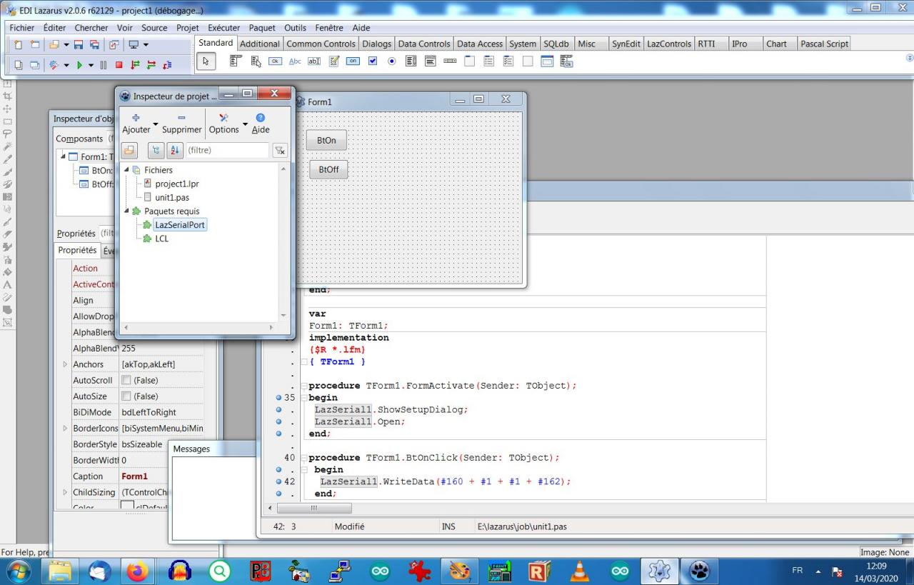The image size is (914, 585).
Task: Click the open folder button in project inspector
Action: click(x=129, y=150)
